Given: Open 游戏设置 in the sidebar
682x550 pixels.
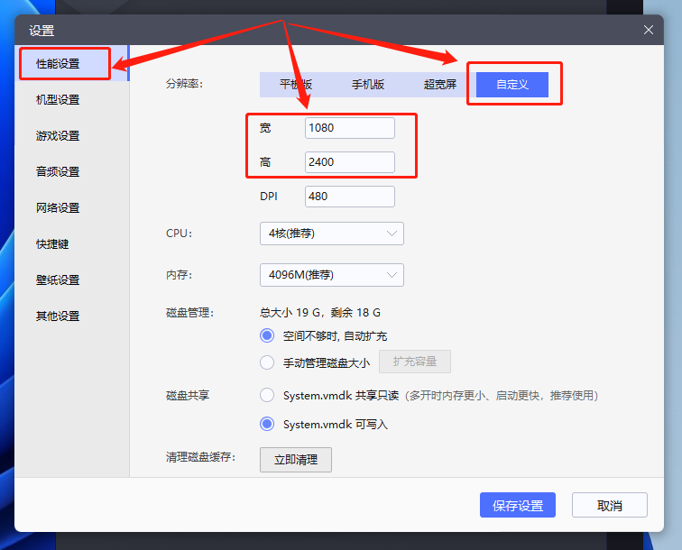Looking at the screenshot, I should [x=59, y=136].
